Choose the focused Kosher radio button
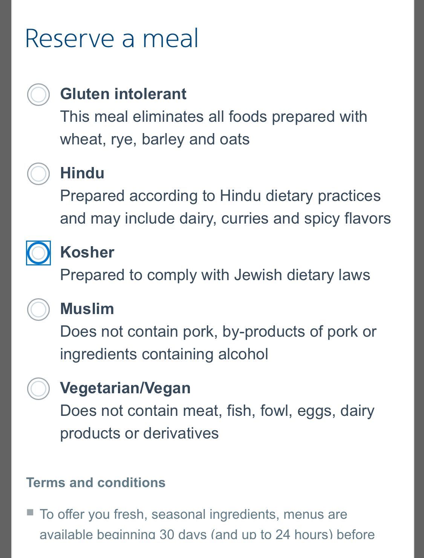Screen dimensions: 424x558 pos(38,253)
